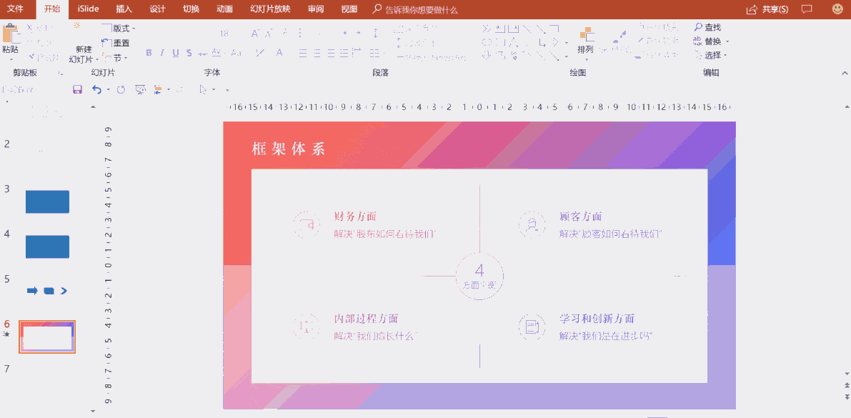Click the Find (查找) magnifier icon

pos(698,27)
